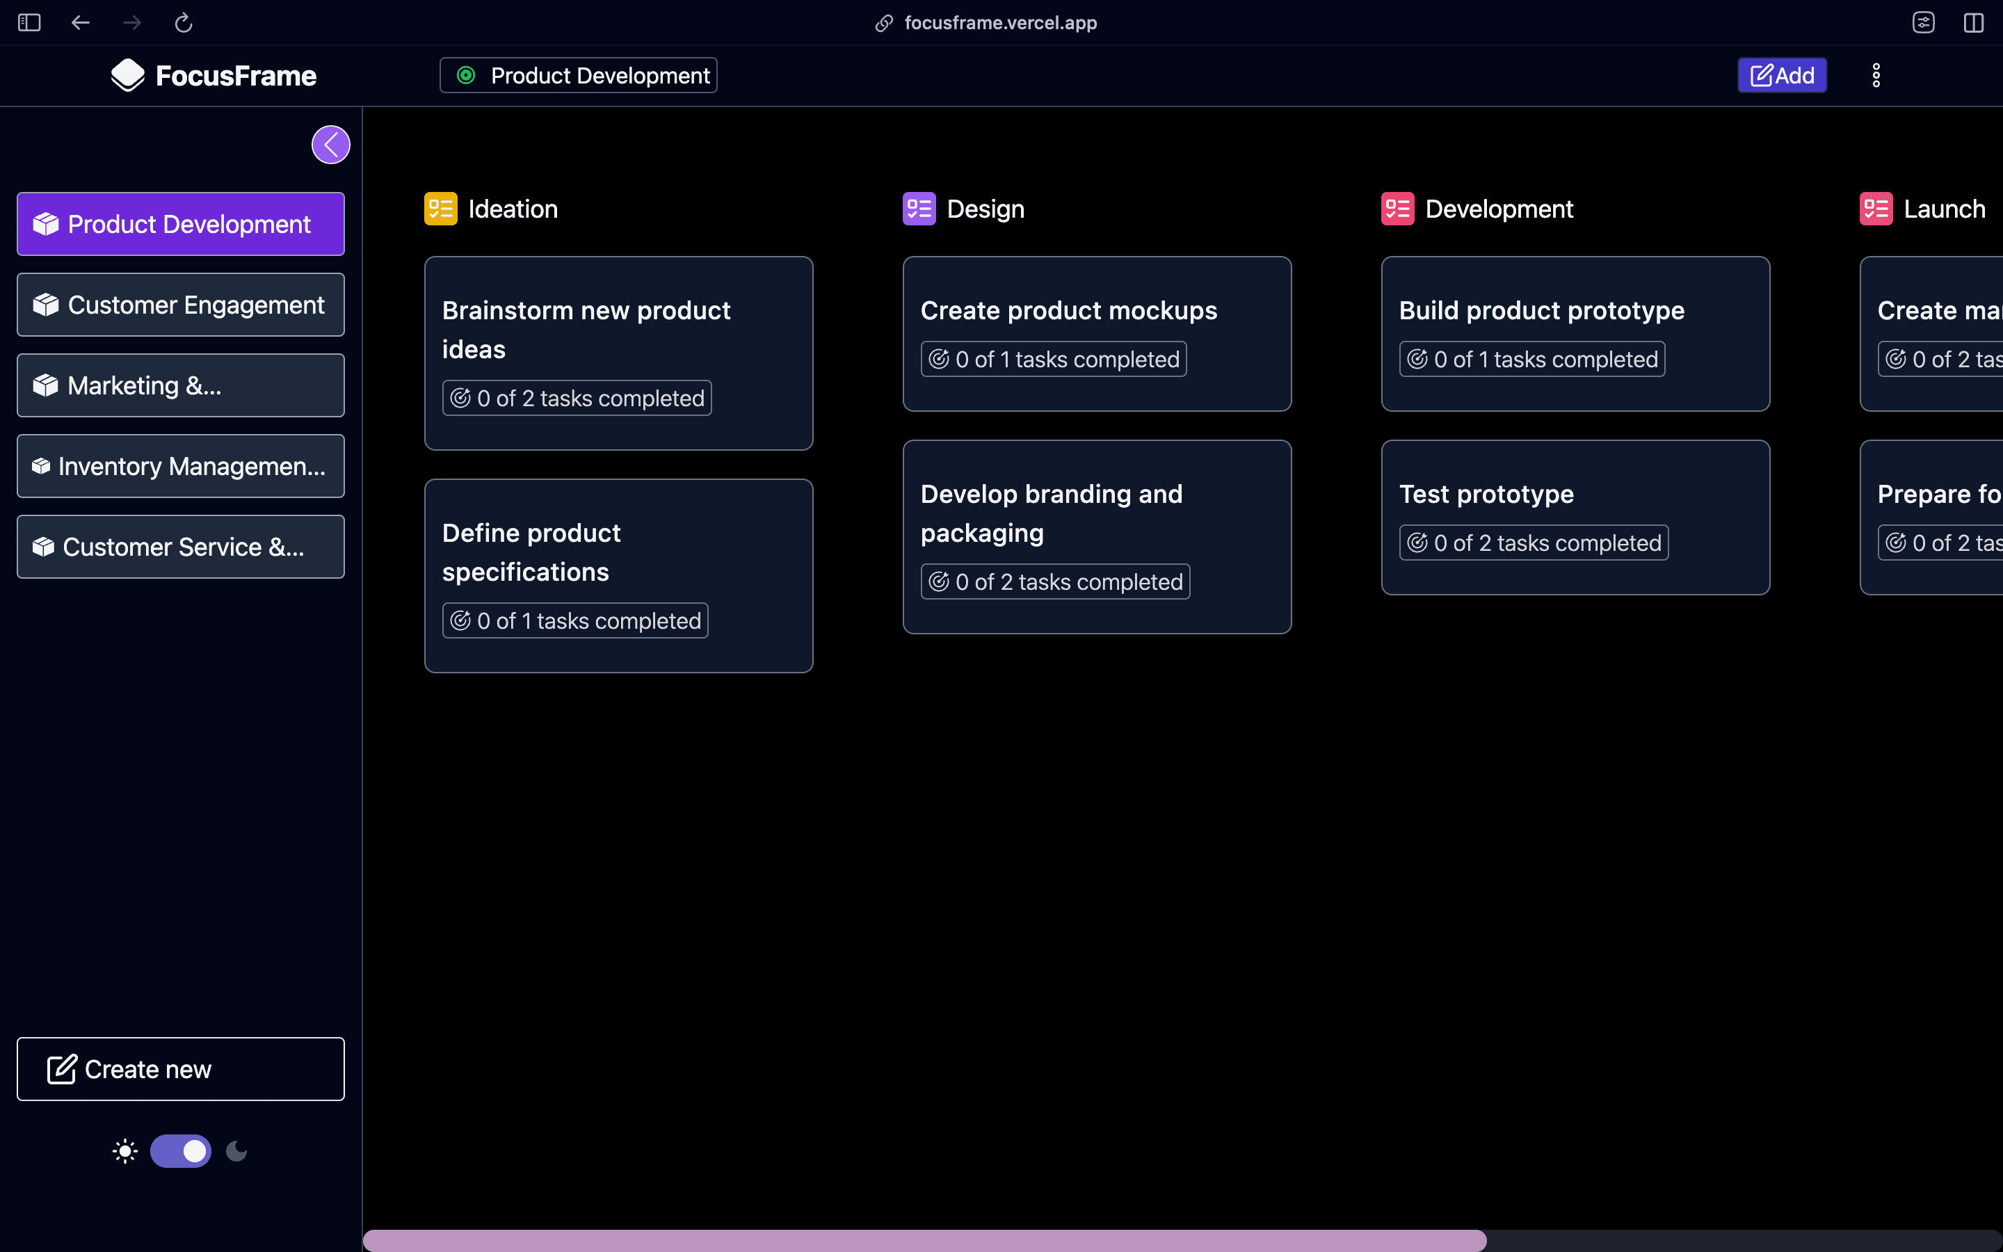Click the Product Development title badge in header
The height and width of the screenshot is (1252, 2003).
pyautogui.click(x=578, y=75)
